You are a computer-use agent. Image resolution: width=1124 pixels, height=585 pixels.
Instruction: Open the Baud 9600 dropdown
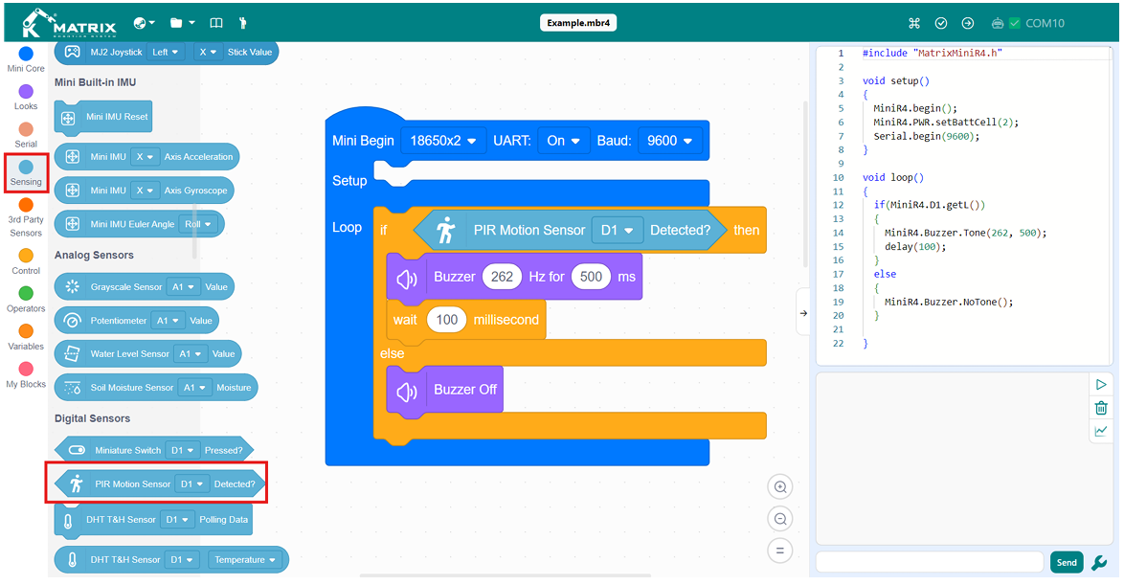669,141
